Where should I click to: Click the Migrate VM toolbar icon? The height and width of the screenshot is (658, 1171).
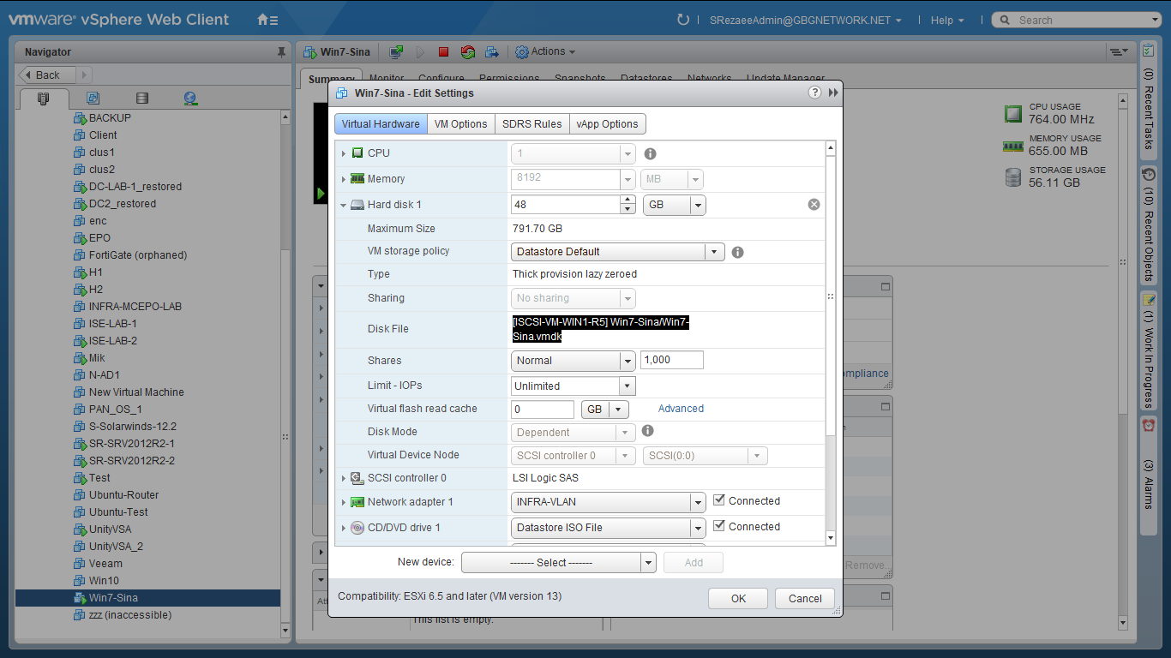(492, 52)
